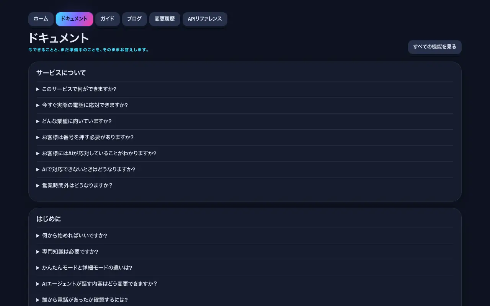Expand 'どんな業種に向いていますか?' question
This screenshot has height=306, width=490.
click(x=245, y=121)
